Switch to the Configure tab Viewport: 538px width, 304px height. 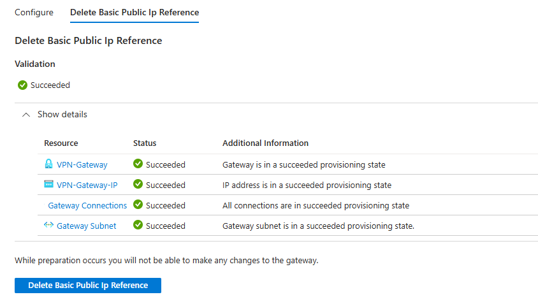pyautogui.click(x=34, y=12)
